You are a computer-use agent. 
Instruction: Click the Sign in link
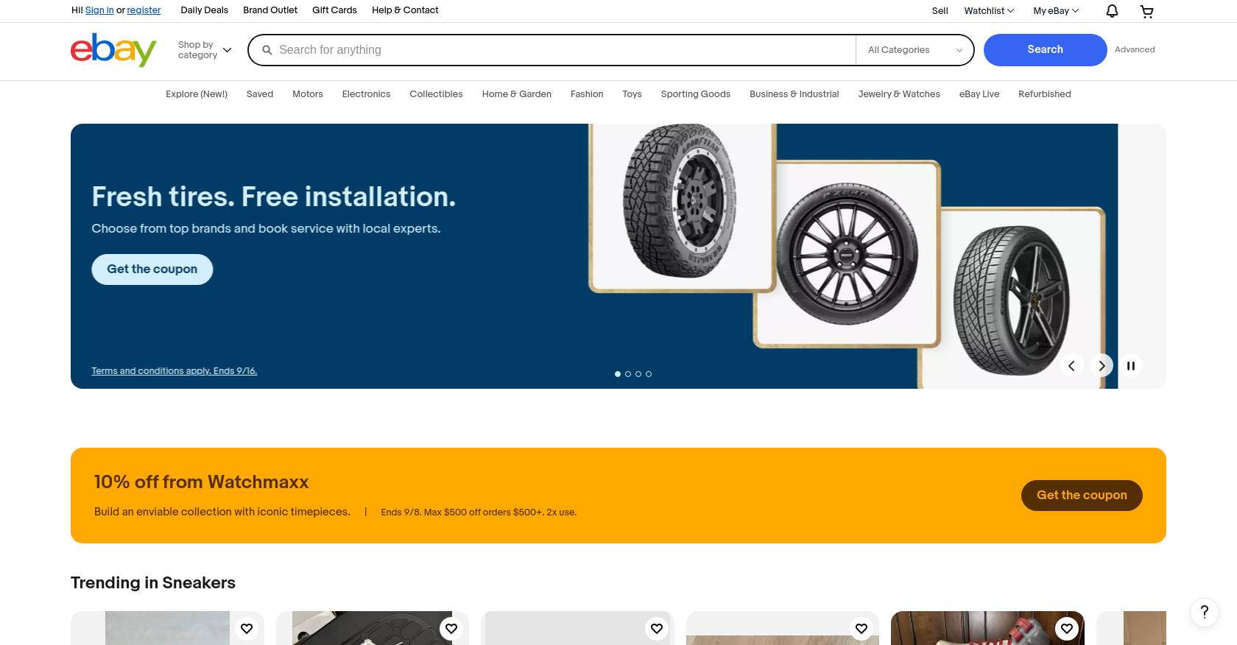pos(99,10)
